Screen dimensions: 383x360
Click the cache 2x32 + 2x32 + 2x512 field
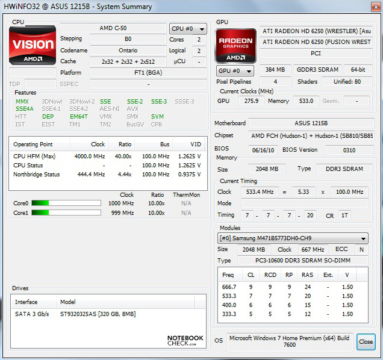(x=128, y=61)
